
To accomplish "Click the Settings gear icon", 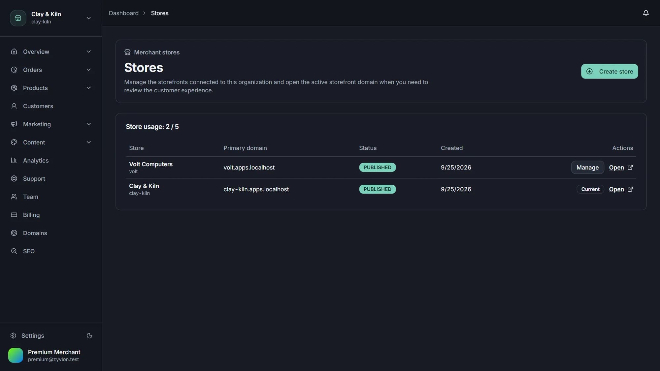I will click(x=13, y=336).
